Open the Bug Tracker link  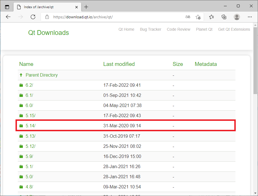point(151,29)
